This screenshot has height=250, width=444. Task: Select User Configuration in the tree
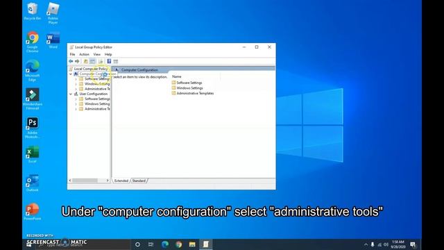pos(94,94)
